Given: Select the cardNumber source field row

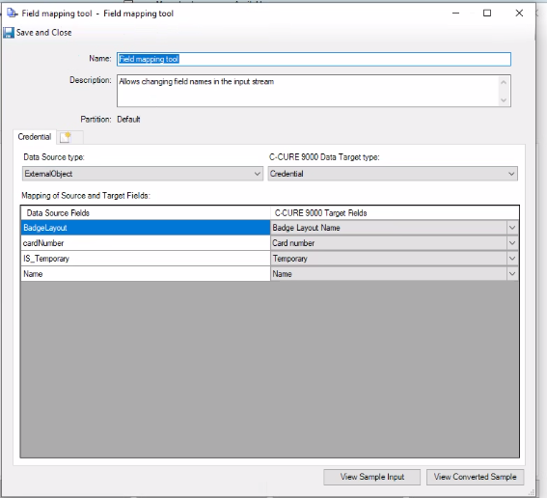Looking at the screenshot, I should tap(146, 243).
